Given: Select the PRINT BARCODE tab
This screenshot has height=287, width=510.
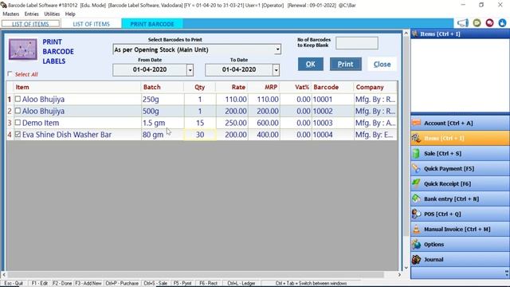Looking at the screenshot, I should pos(152,24).
